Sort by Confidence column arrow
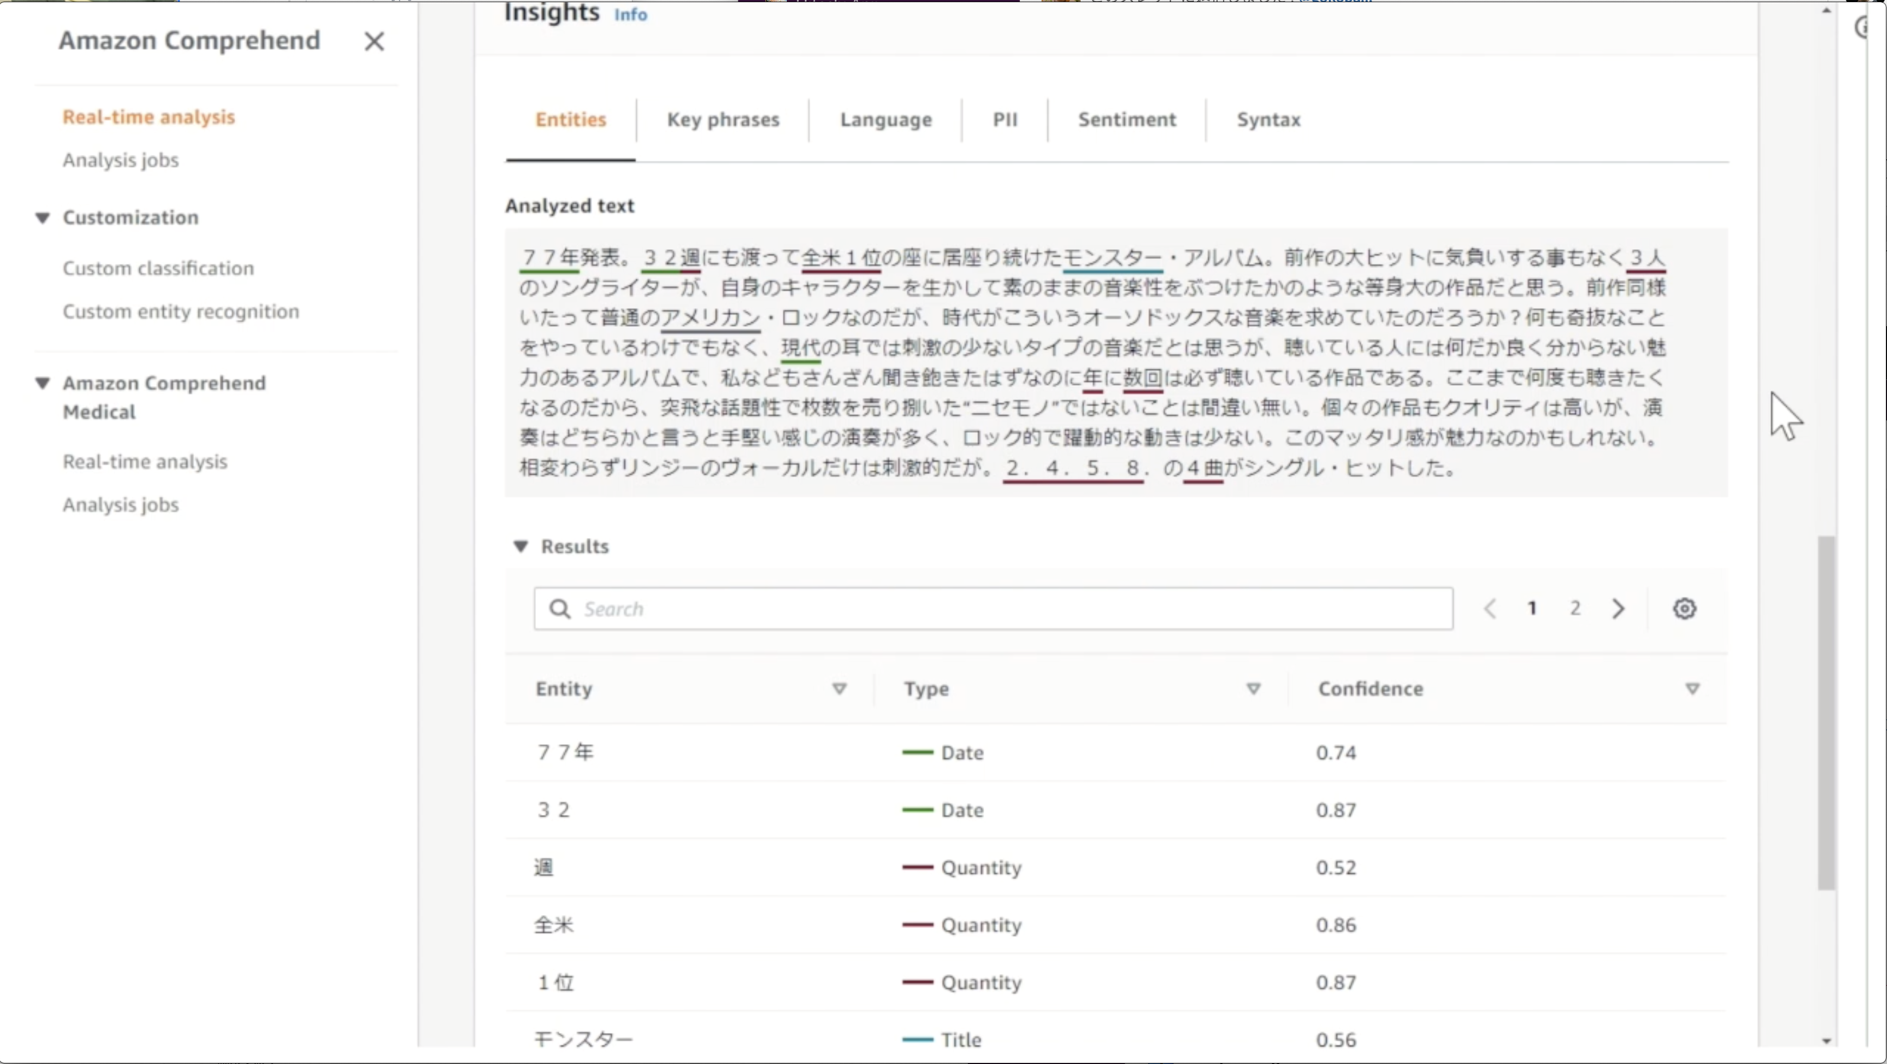The image size is (1887, 1064). click(x=1692, y=689)
